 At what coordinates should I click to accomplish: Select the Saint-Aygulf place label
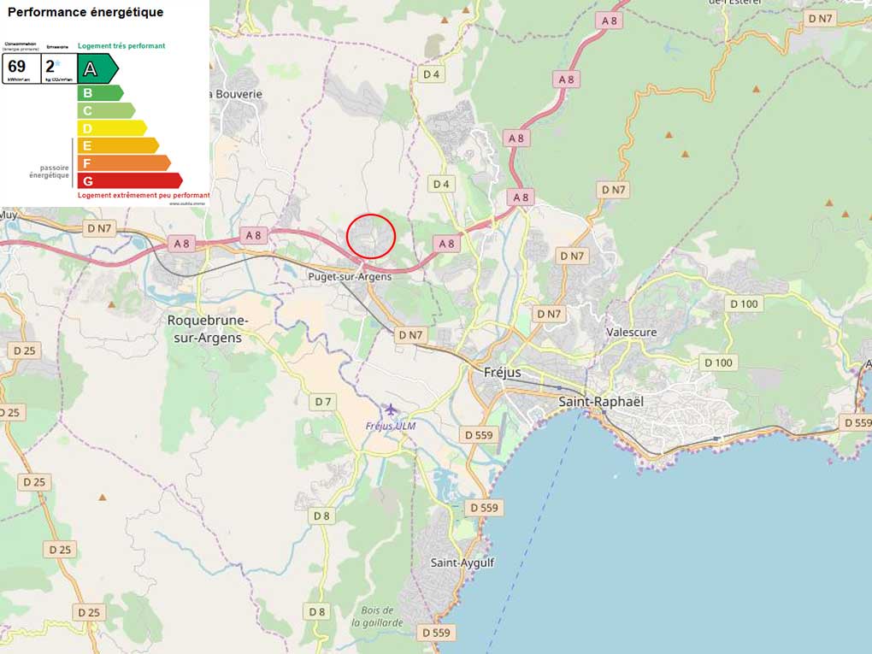[462, 563]
